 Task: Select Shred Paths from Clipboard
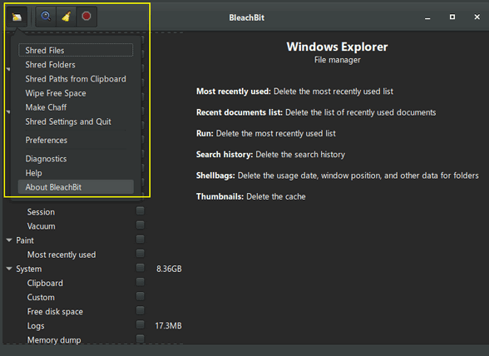point(76,79)
